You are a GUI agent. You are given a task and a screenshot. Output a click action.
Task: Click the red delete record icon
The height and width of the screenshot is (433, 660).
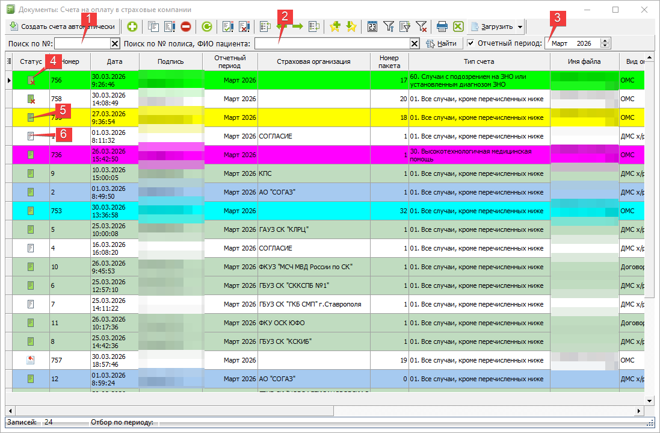[x=185, y=26]
